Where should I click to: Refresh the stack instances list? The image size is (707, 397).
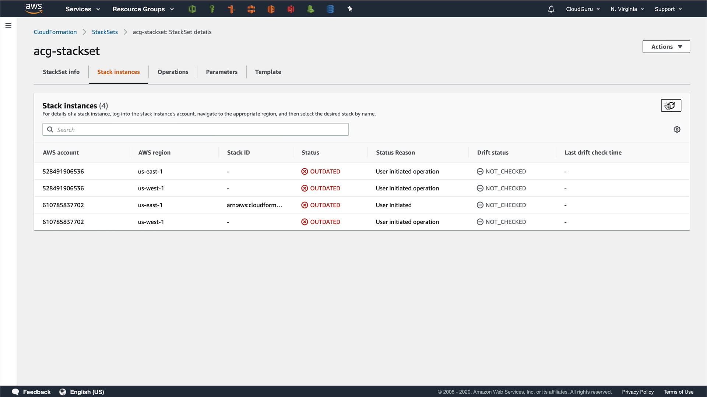(x=671, y=105)
